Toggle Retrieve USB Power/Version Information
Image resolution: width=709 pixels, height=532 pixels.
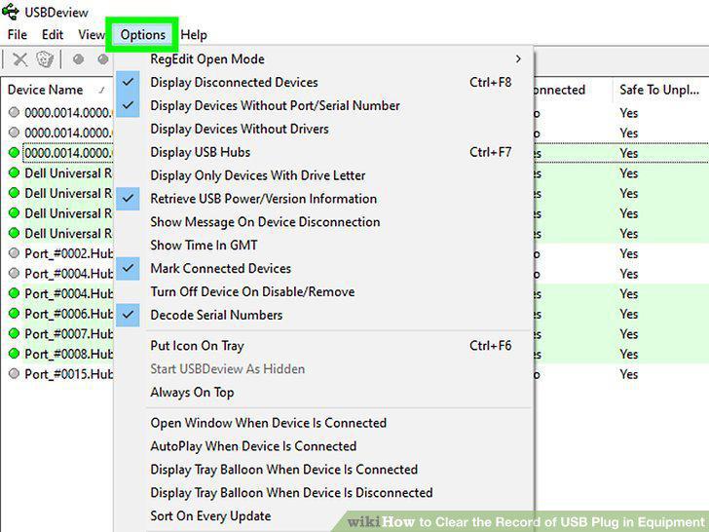pyautogui.click(x=323, y=199)
